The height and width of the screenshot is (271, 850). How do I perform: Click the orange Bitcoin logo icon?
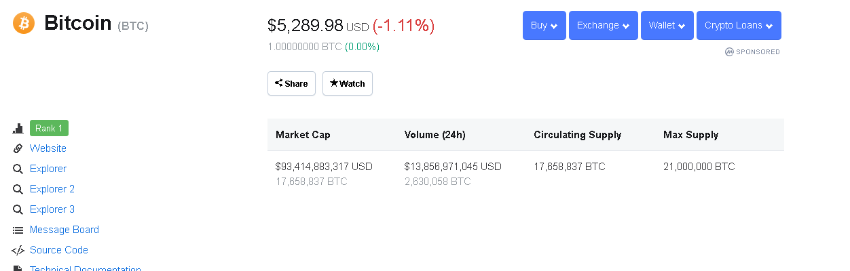click(x=24, y=24)
